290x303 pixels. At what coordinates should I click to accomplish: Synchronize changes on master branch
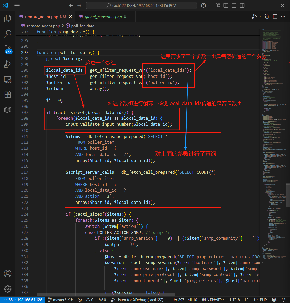70,300
